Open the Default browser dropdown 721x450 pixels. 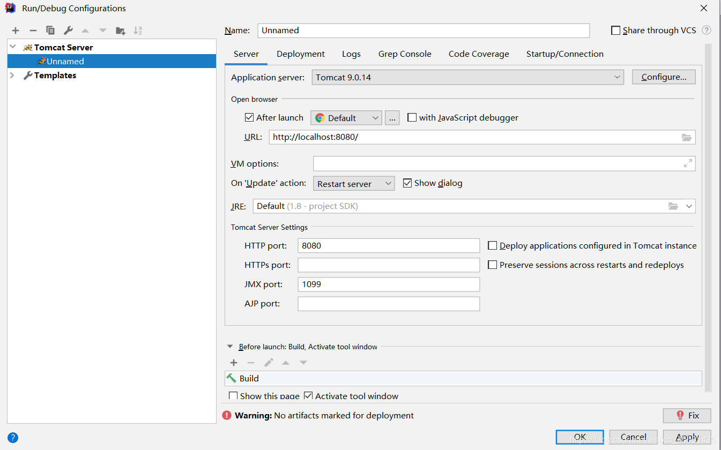pyautogui.click(x=346, y=118)
